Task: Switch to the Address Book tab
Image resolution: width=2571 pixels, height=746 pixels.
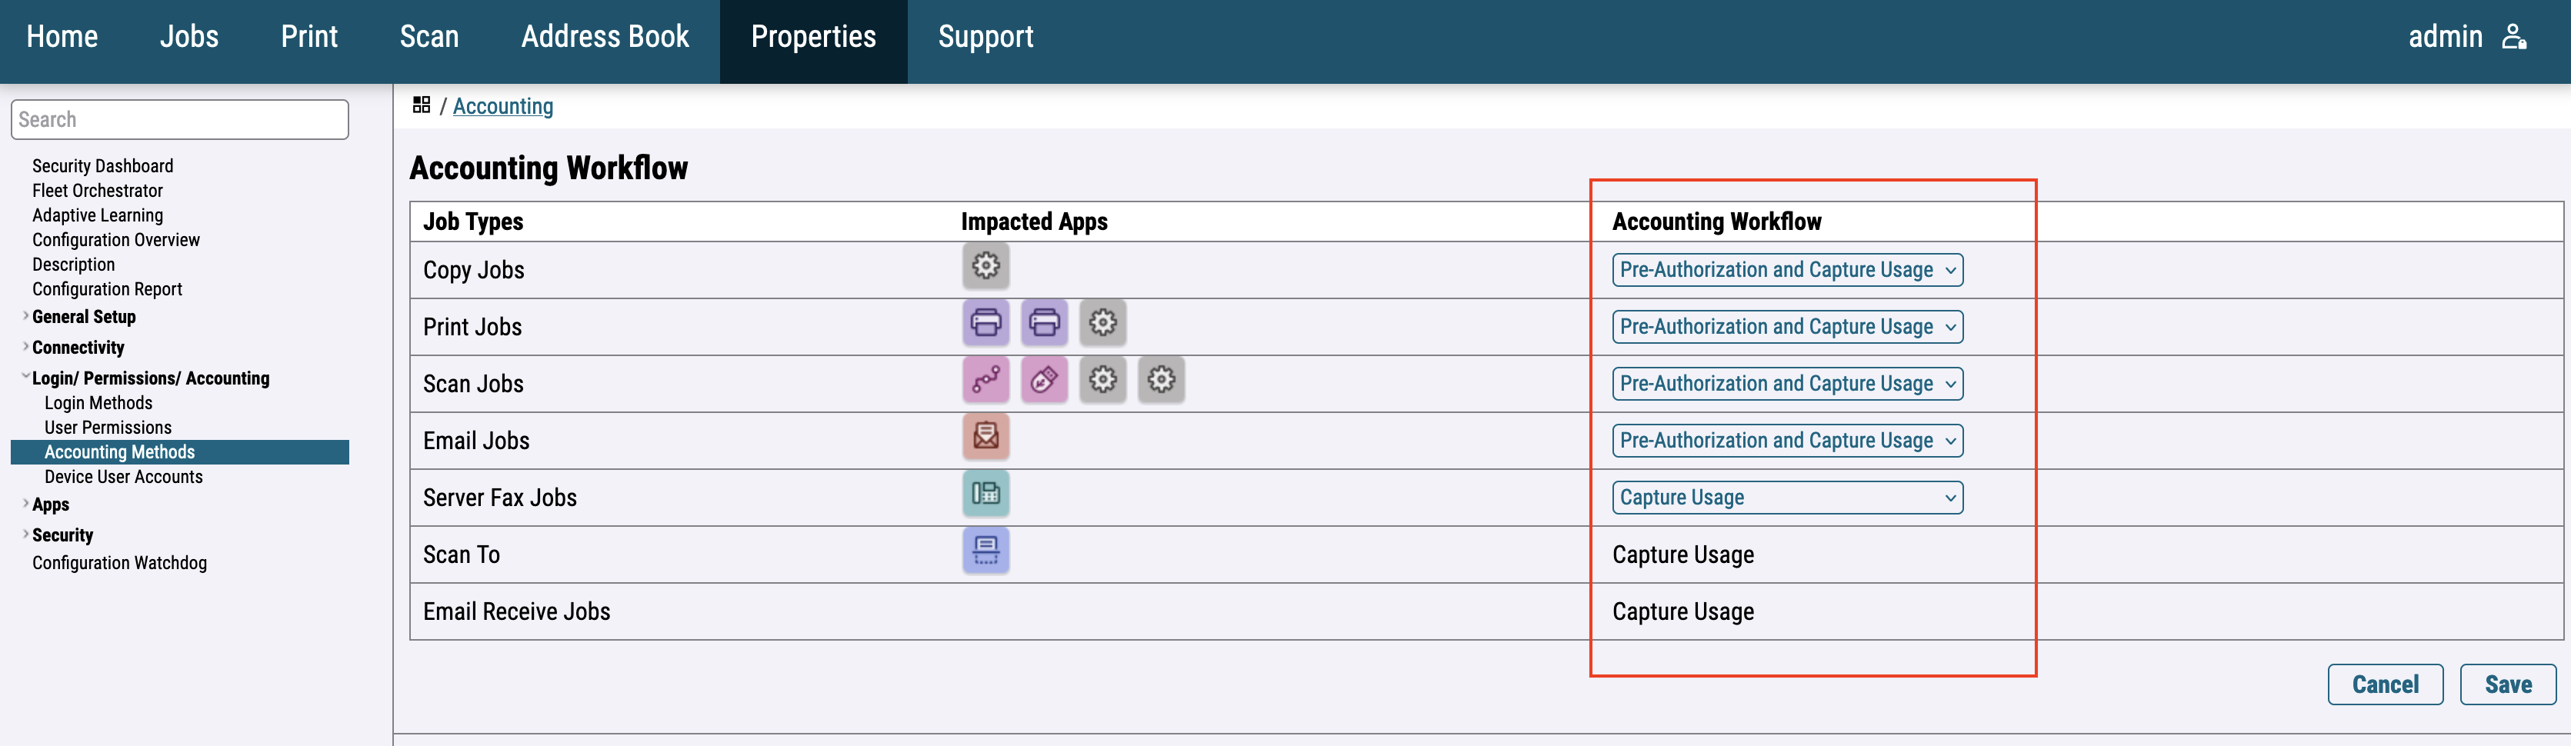Action: [x=604, y=37]
